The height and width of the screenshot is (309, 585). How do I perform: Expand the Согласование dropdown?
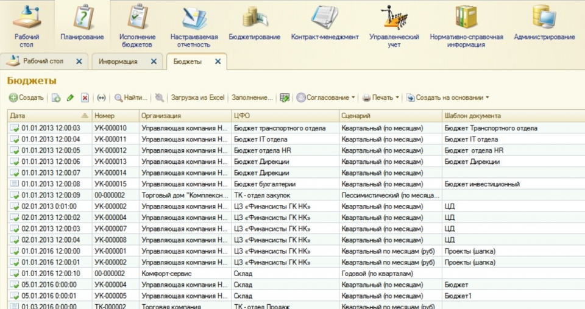tap(325, 98)
